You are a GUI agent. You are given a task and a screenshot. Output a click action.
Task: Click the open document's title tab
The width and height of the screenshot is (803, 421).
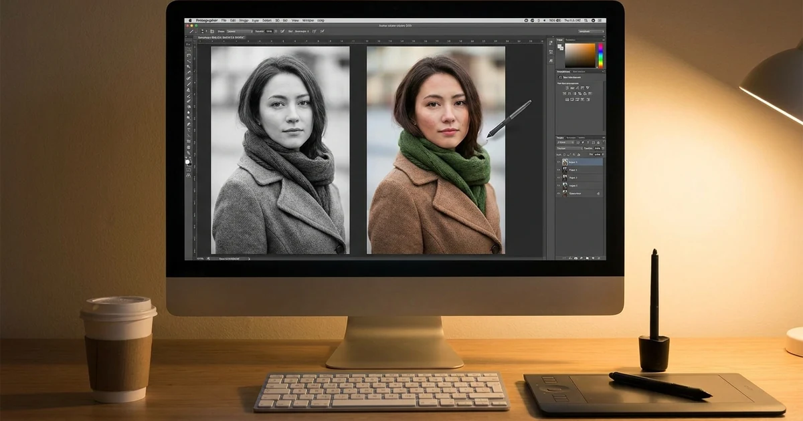[x=221, y=38]
